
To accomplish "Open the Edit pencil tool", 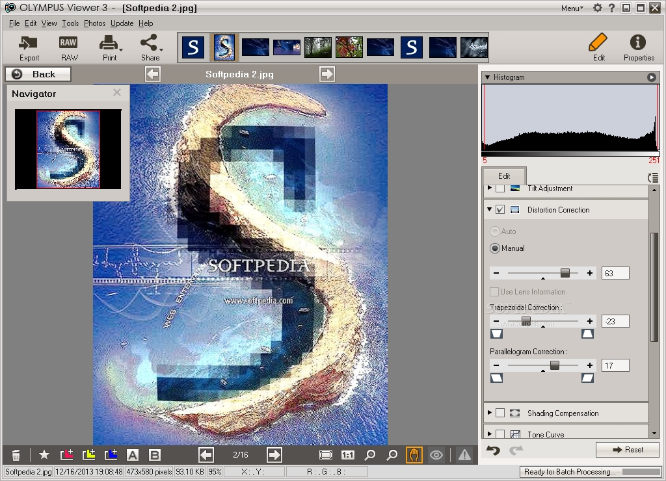I will [x=598, y=47].
